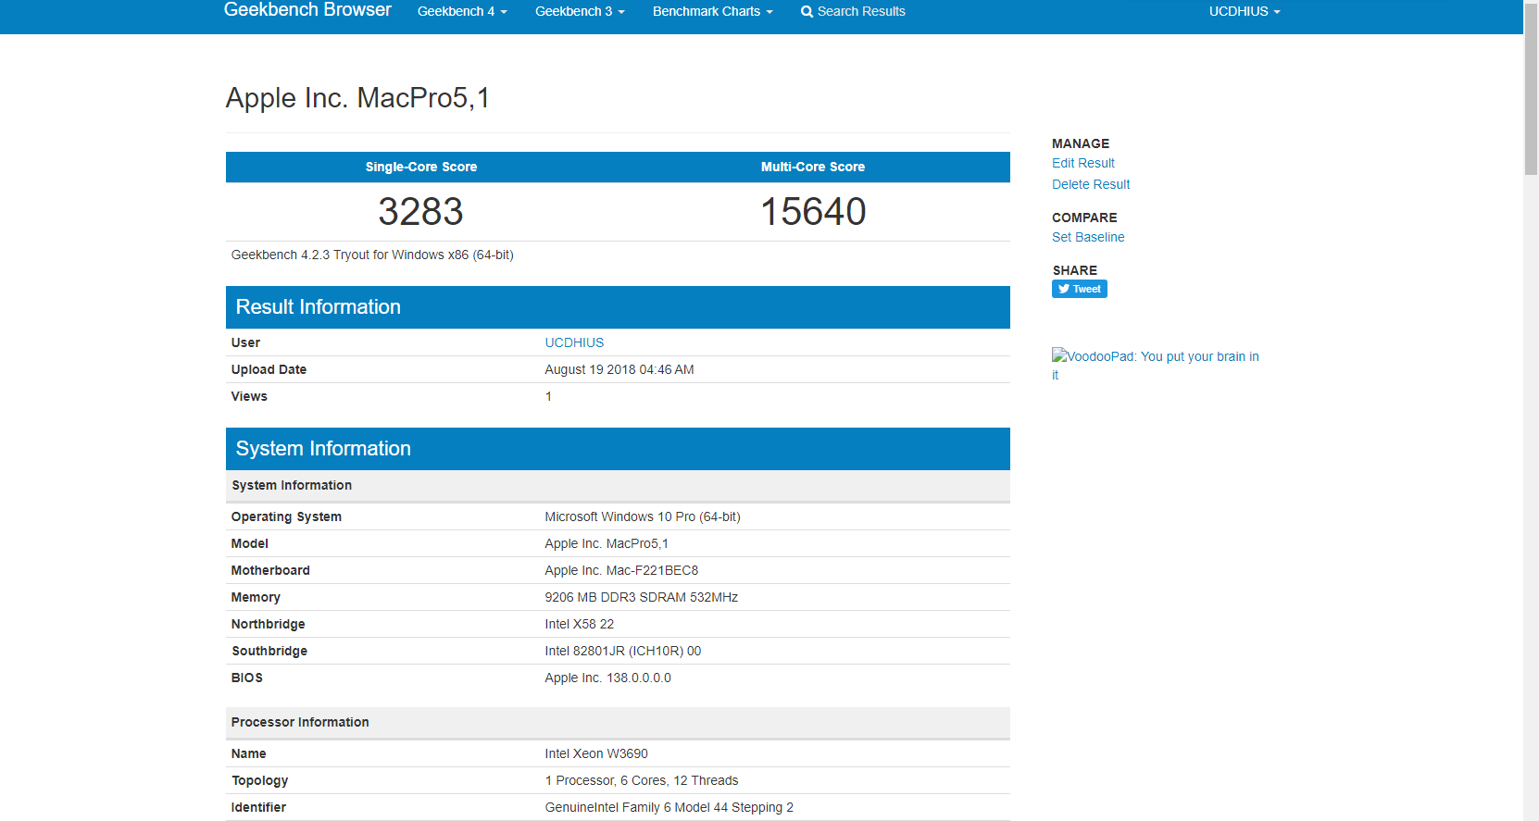The width and height of the screenshot is (1539, 821).
Task: Click the Result Information section header
Action: point(618,307)
